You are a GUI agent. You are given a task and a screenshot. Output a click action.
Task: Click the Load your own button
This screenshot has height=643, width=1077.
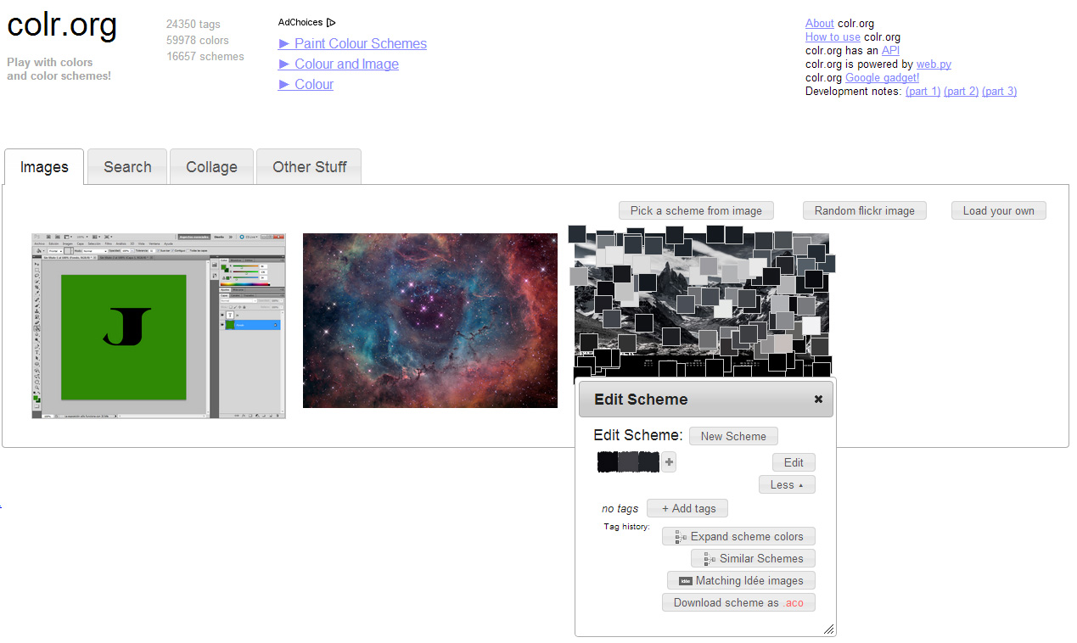click(x=999, y=210)
